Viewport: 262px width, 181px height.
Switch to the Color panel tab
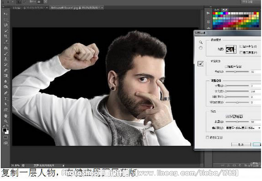pyautogui.click(x=217, y=10)
